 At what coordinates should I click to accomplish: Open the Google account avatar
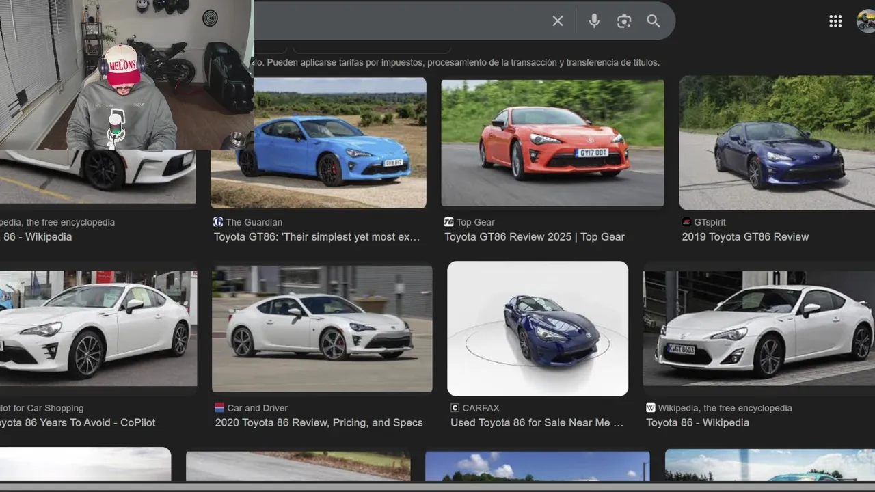(866, 21)
